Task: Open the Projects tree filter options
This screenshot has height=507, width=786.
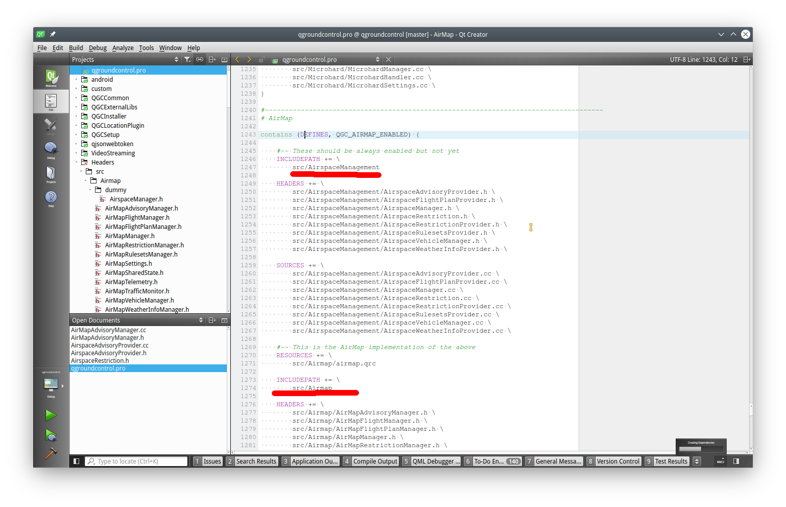Action: tap(187, 60)
